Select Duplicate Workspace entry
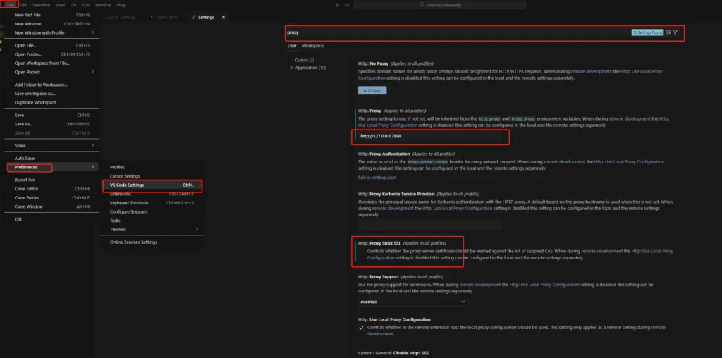Screen dimensions: 722x358 point(51,103)
